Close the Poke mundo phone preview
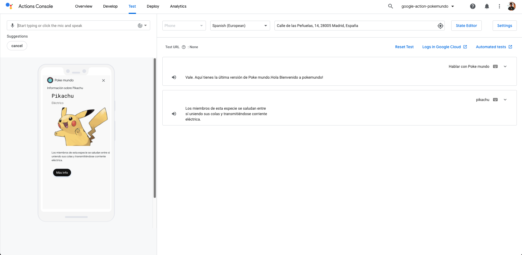 [104, 81]
